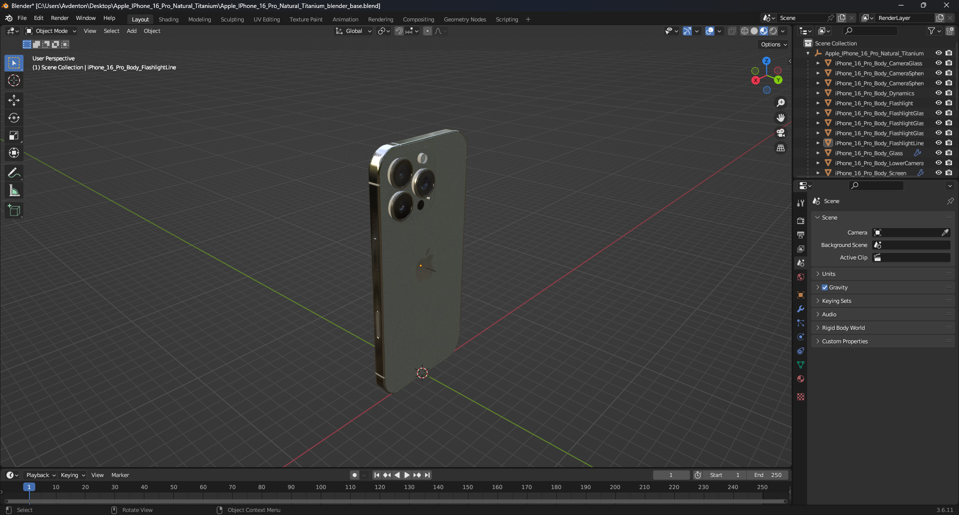Open the Render menu
This screenshot has width=959, height=515.
(59, 18)
